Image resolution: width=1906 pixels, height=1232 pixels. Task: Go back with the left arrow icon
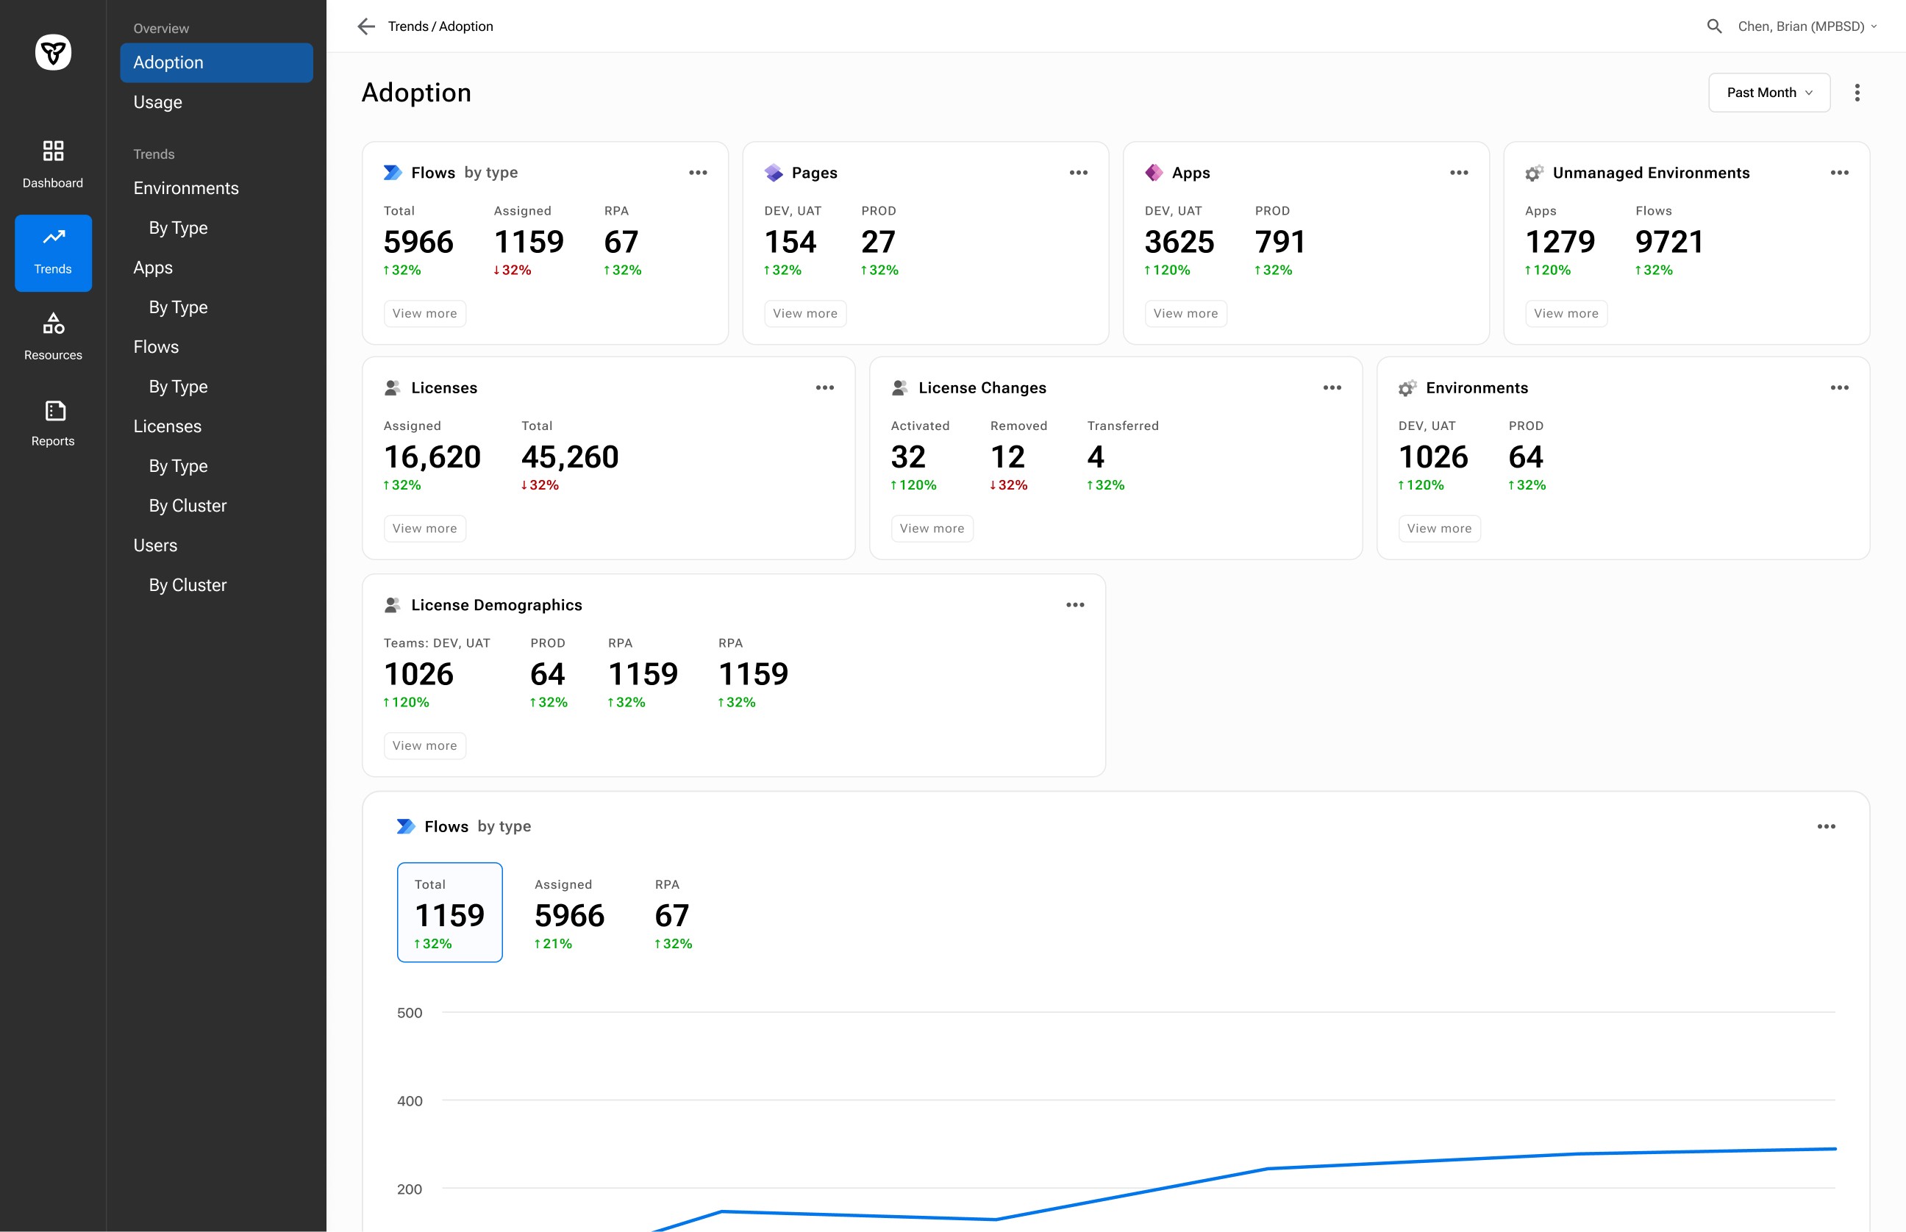[x=365, y=26]
